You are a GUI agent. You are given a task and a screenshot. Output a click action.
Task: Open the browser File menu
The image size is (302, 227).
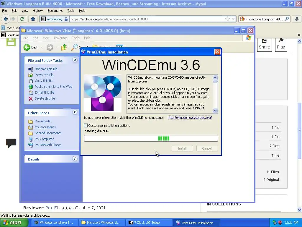click(4, 11)
